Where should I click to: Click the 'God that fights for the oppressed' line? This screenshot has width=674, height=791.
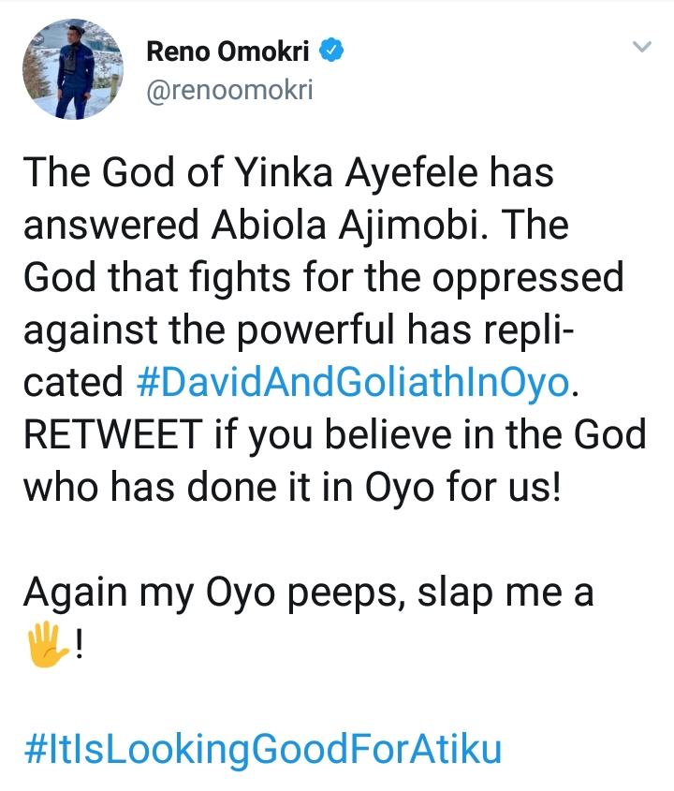point(323,278)
